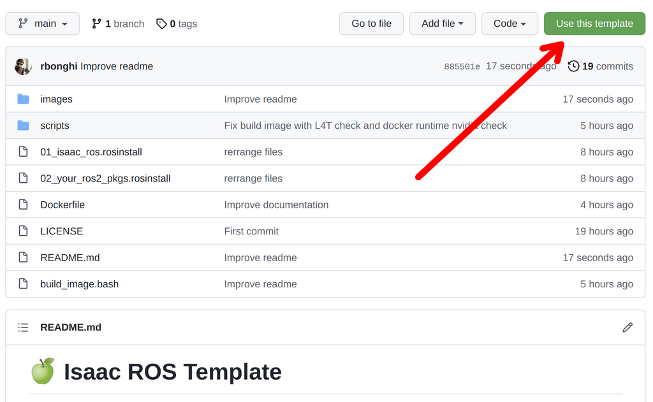
Task: Click the rbonghi avatar image
Action: 23,66
